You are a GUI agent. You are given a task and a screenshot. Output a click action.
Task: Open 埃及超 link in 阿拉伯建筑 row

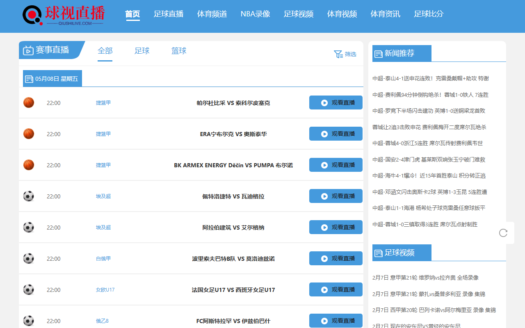[x=103, y=228]
